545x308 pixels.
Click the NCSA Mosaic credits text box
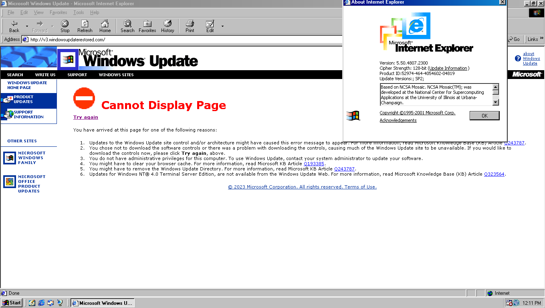tap(436, 95)
